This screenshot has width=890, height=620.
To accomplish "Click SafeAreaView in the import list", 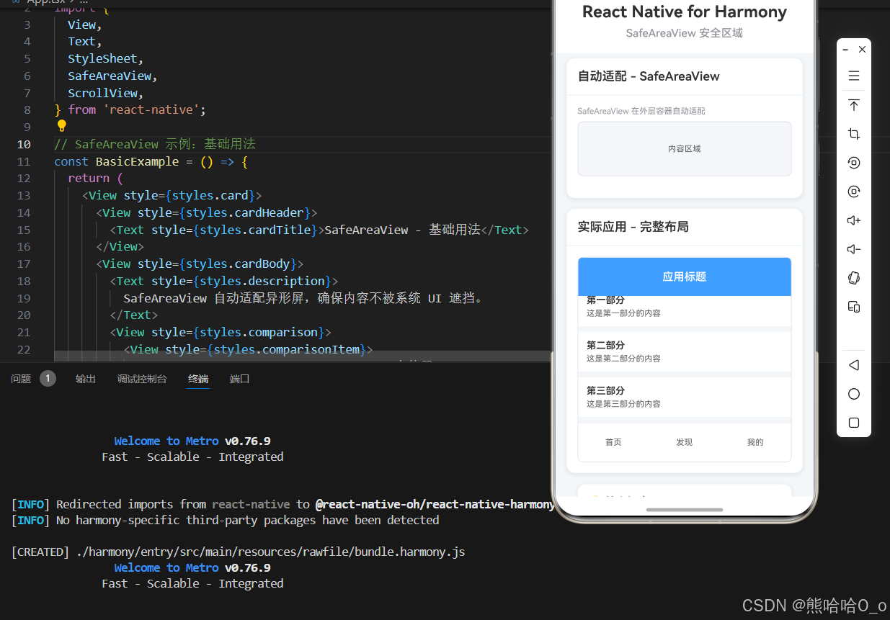I will point(110,76).
